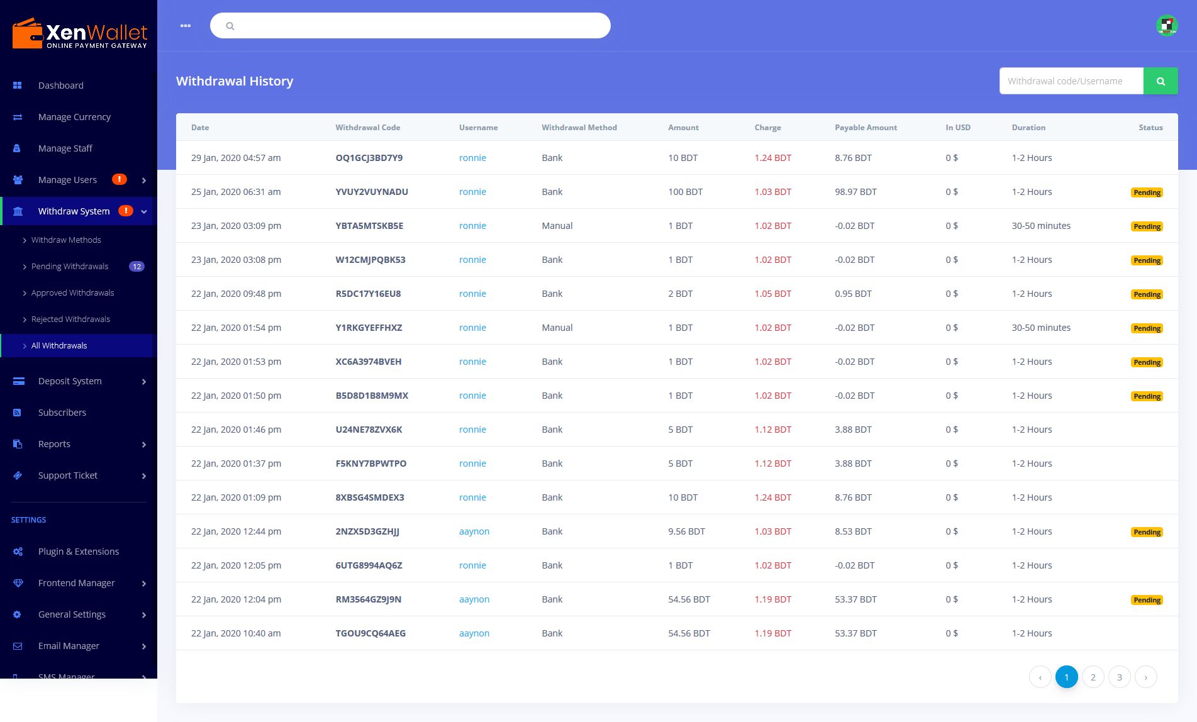Click the Plugin & Extensions gears icon
The width and height of the screenshot is (1197, 722).
tap(18, 552)
